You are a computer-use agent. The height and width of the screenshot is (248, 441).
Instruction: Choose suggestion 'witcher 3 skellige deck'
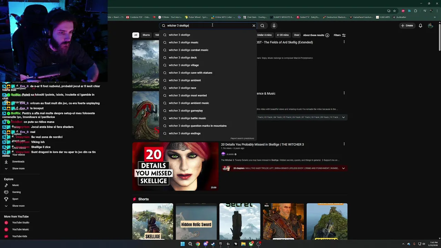point(208,58)
